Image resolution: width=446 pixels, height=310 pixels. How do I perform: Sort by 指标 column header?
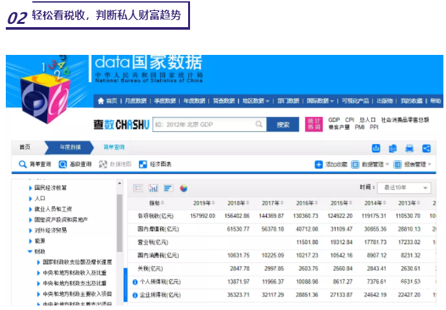pyautogui.click(x=156, y=203)
